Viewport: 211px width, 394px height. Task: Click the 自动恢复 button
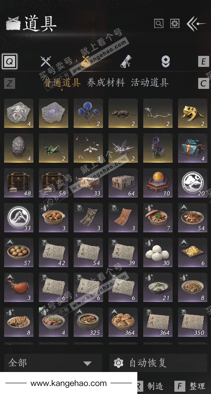158,363
